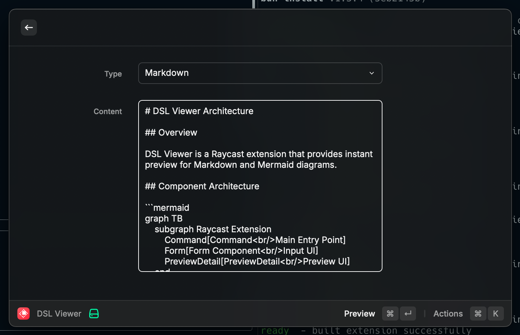Click the Return key icon
The height and width of the screenshot is (335, 520).
coord(408,314)
